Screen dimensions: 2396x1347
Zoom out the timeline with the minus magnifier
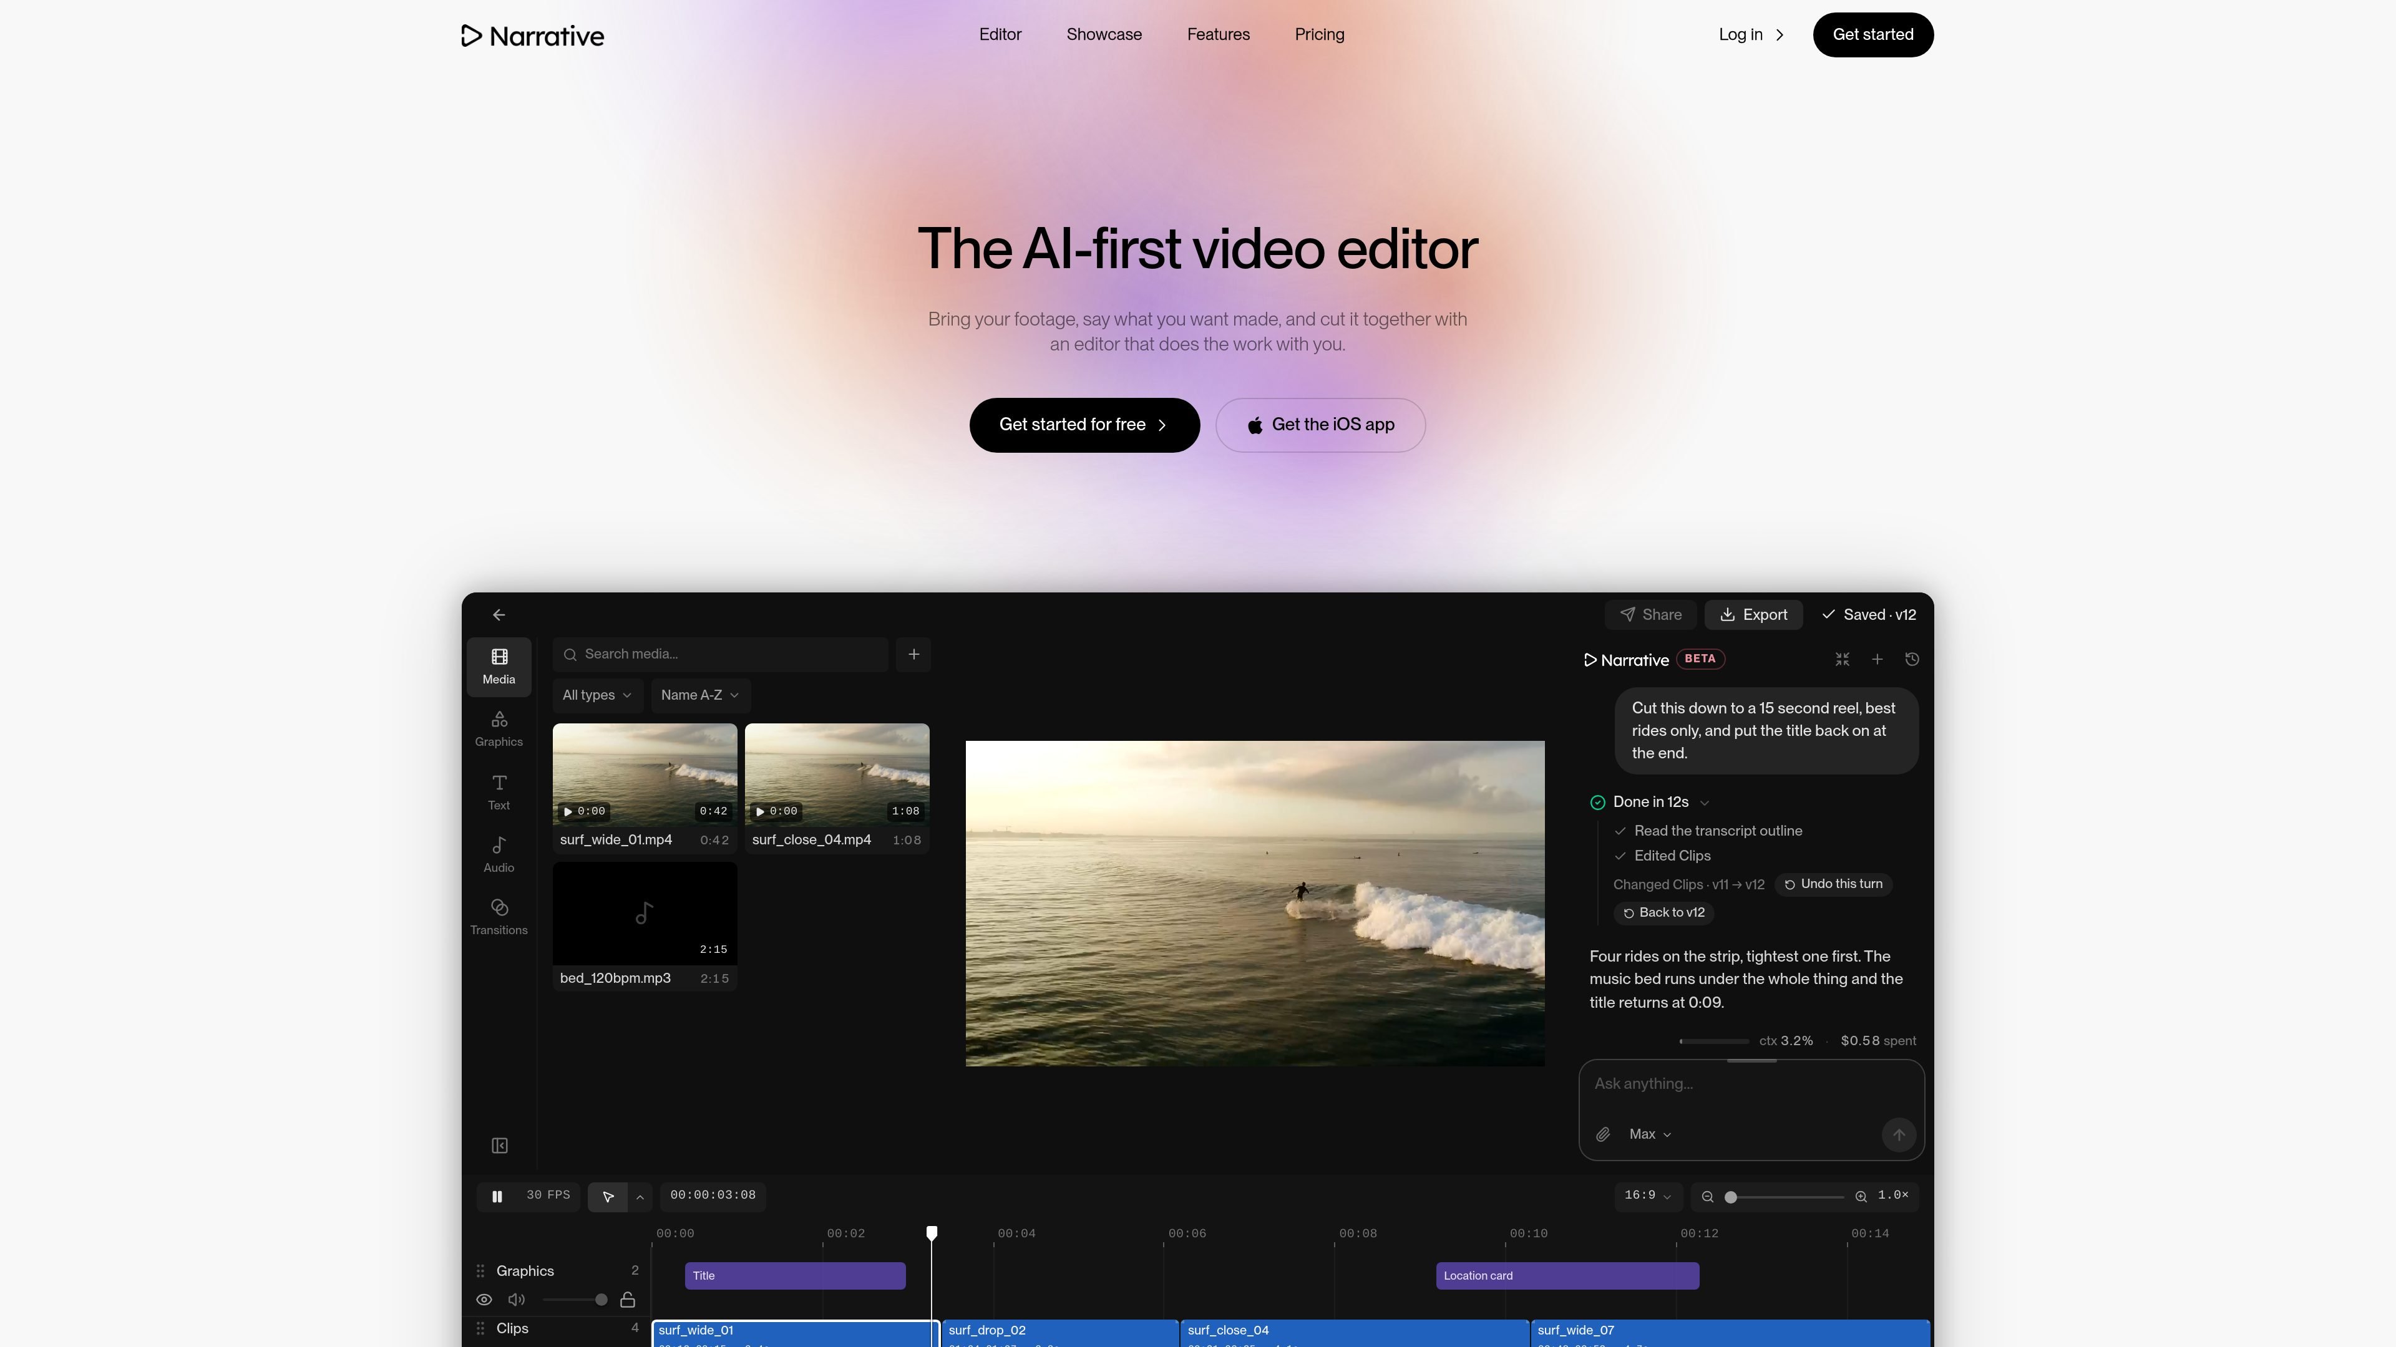point(1708,1197)
